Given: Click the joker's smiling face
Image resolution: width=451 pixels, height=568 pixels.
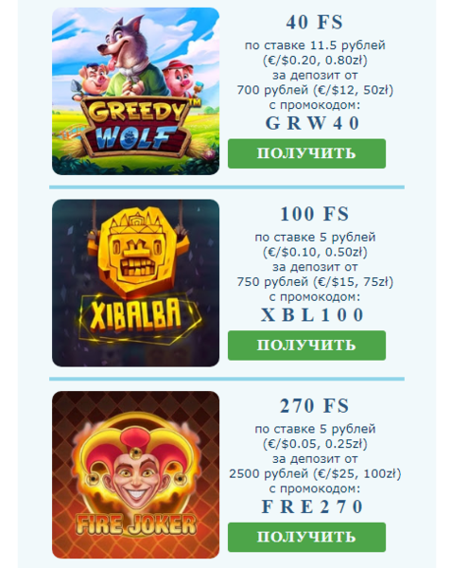Looking at the screenshot, I should pyautogui.click(x=136, y=478).
